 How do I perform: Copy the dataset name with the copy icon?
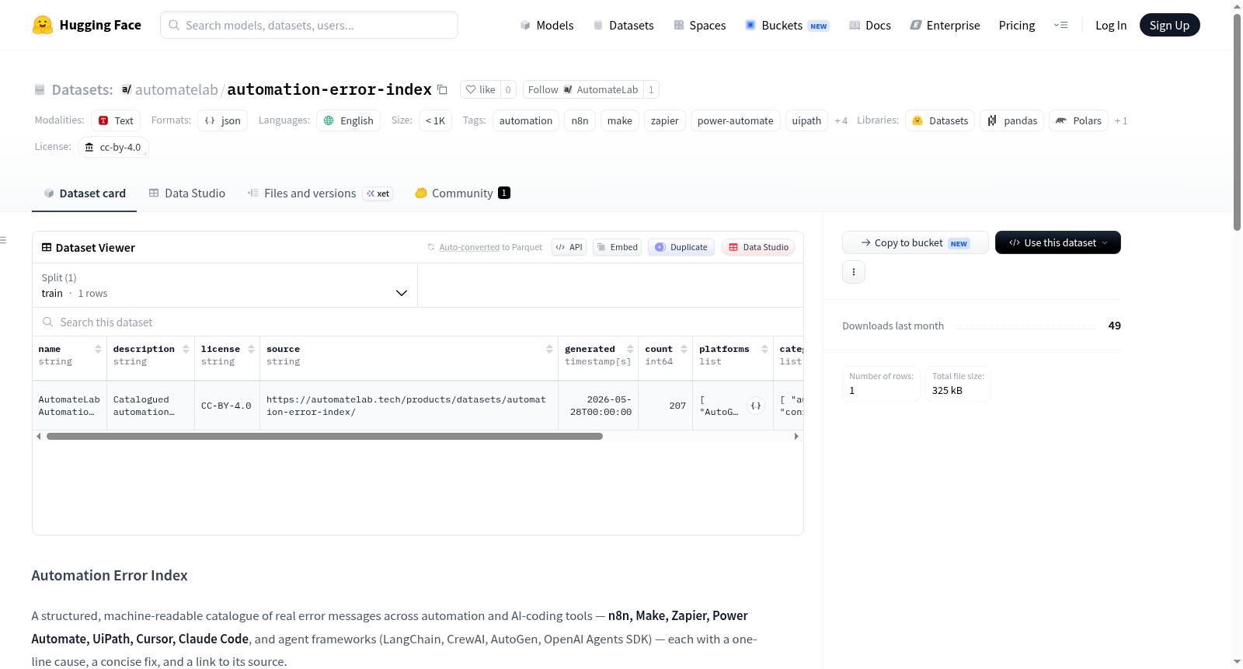click(x=442, y=89)
